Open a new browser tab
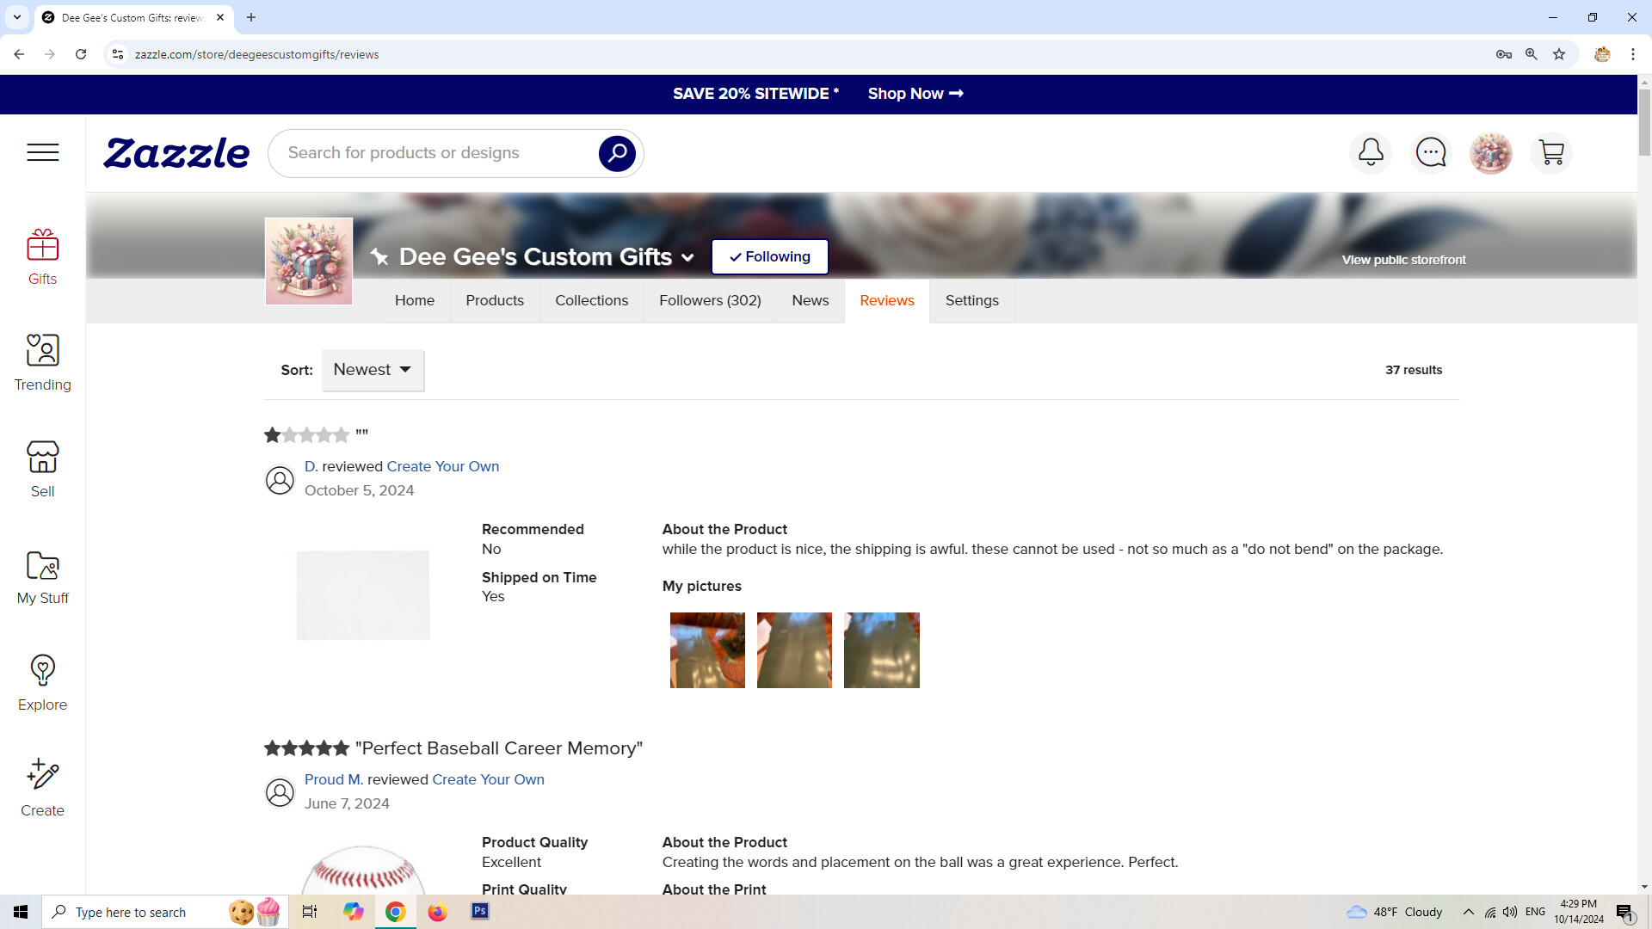The width and height of the screenshot is (1652, 929). (251, 17)
